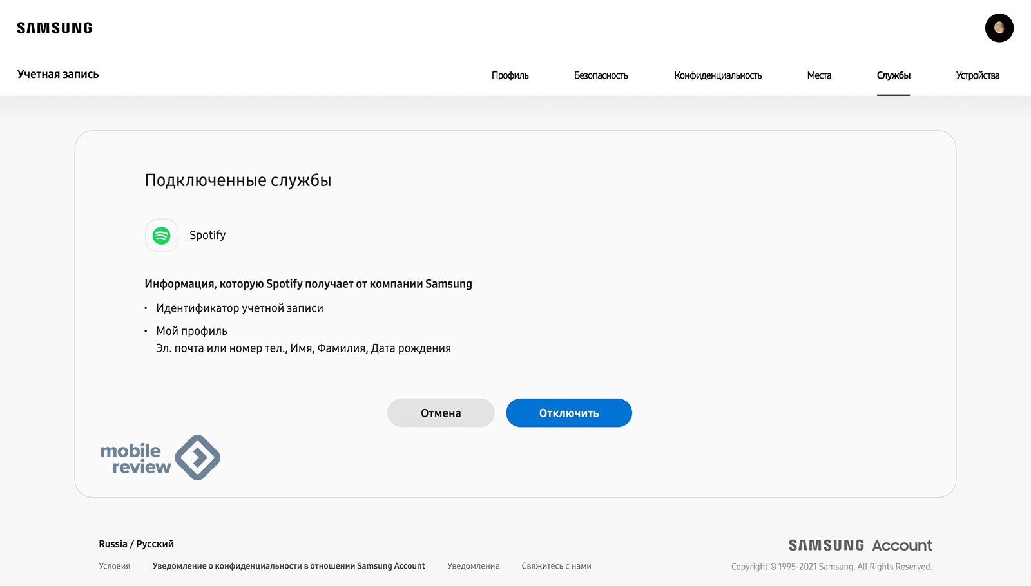Image resolution: width=1031 pixels, height=586 pixels.
Task: Click the Уведомление footer link
Action: point(474,566)
